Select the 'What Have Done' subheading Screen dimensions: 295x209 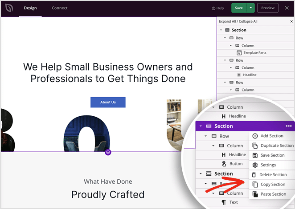(108, 181)
